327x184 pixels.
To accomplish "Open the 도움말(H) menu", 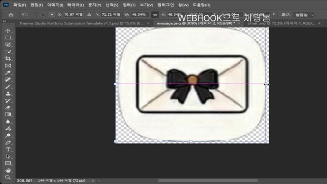I will [201, 5].
